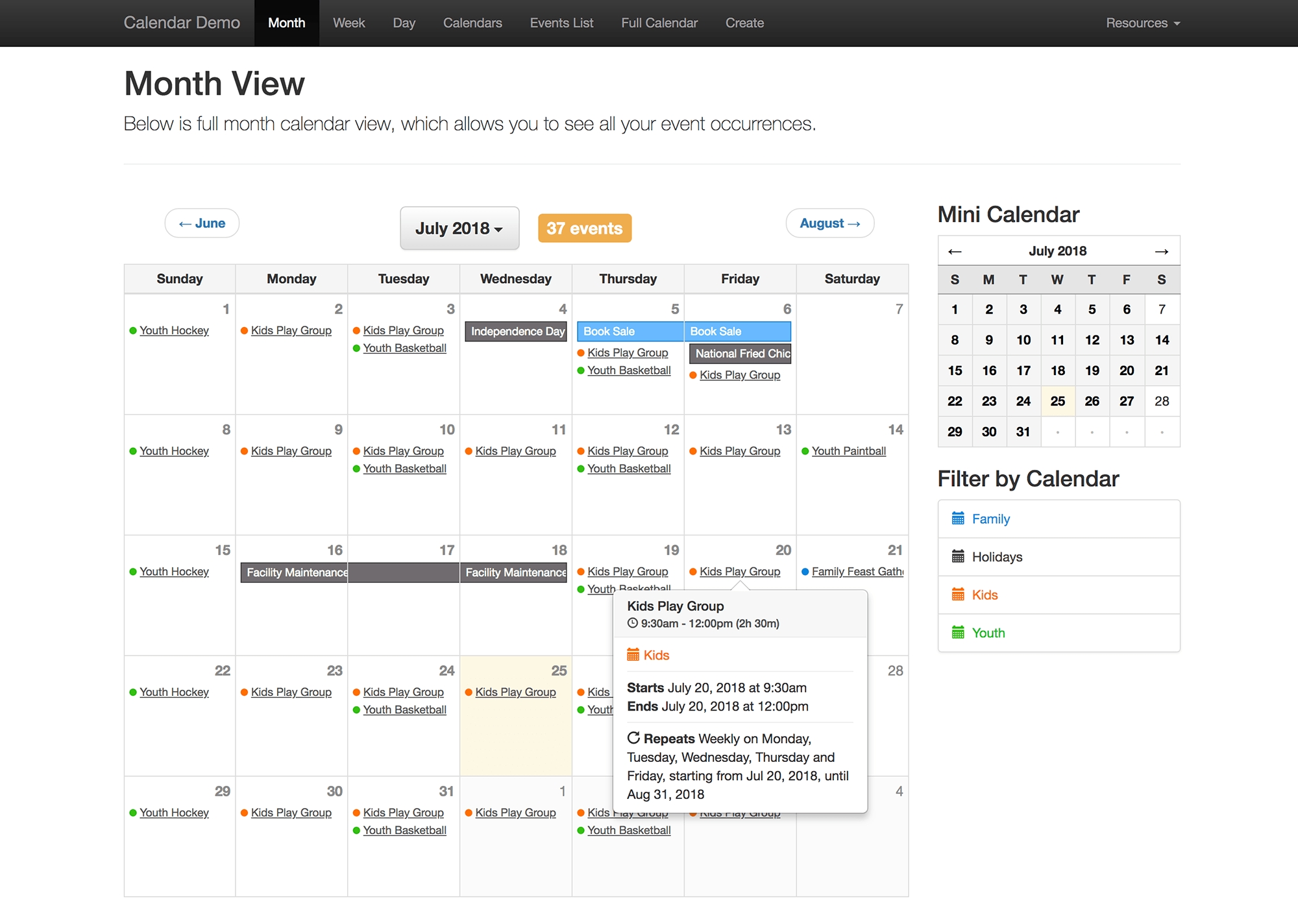Click the mini calendar back arrow
Image resolution: width=1298 pixels, height=906 pixels.
(955, 251)
